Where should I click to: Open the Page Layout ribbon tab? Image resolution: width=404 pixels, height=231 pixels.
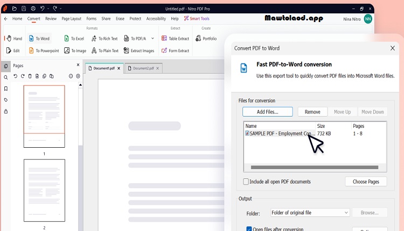coord(71,19)
